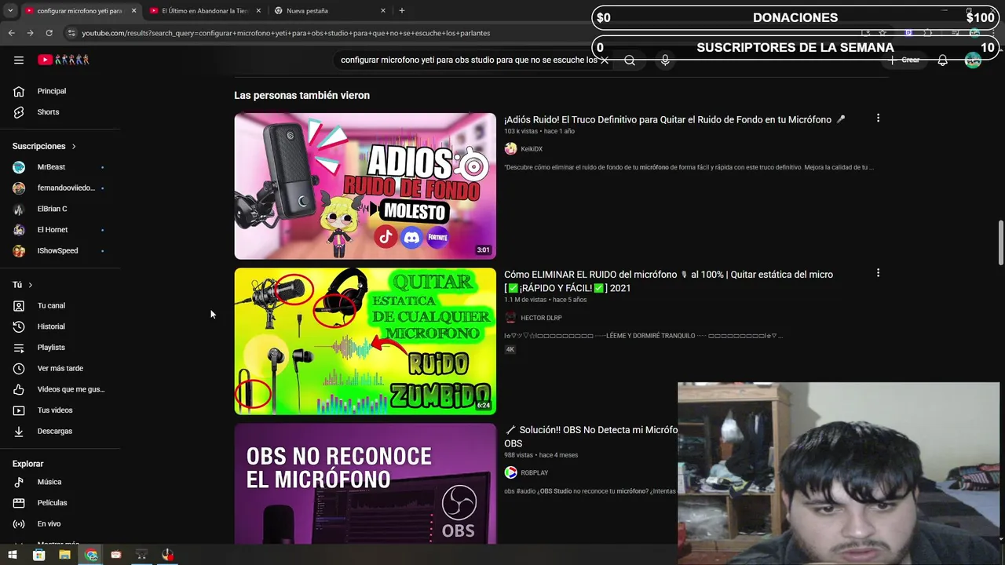Viewport: 1005px width, 565px height.
Task: Click Chrome icon in taskbar
Action: (x=91, y=555)
